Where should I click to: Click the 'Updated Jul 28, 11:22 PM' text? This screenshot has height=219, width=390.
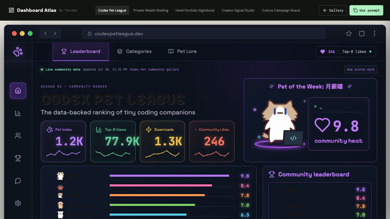[x=105, y=70]
